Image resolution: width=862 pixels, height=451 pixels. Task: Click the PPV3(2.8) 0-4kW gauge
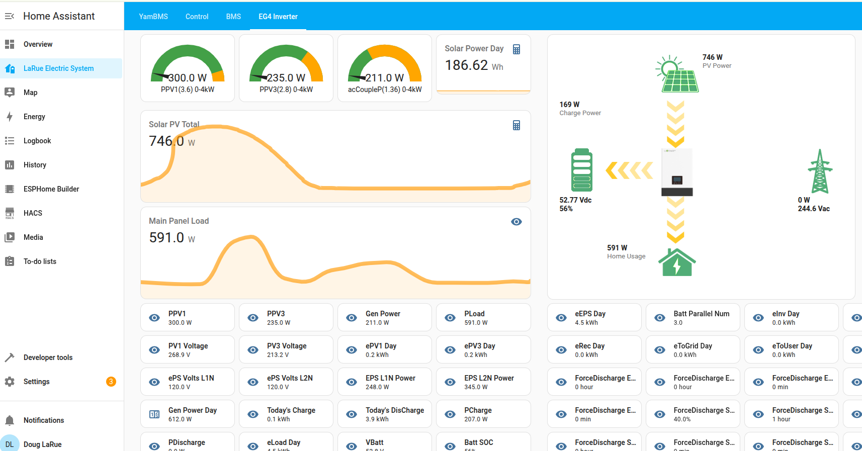click(x=286, y=68)
